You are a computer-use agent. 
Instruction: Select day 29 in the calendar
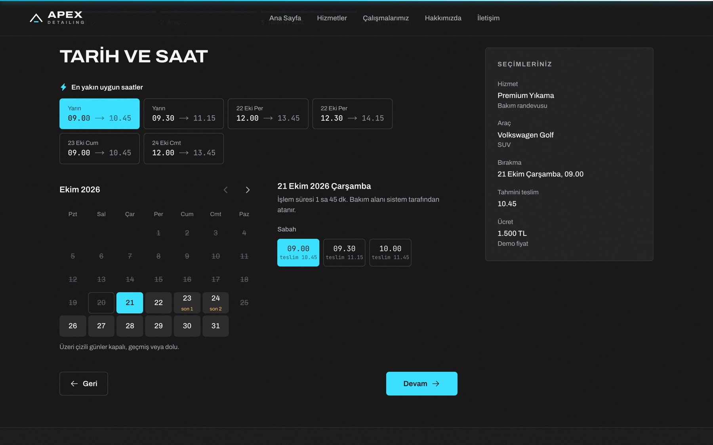point(158,326)
